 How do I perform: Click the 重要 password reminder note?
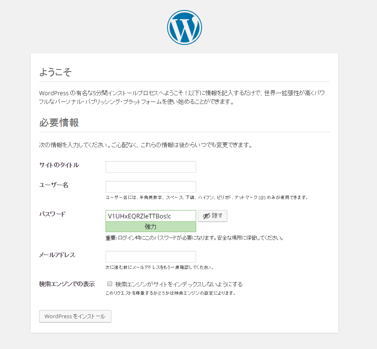195,238
